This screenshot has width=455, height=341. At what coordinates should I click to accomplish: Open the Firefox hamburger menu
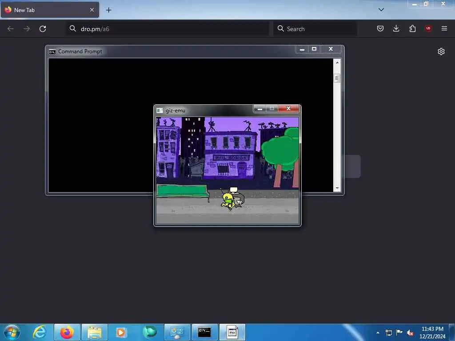click(x=444, y=28)
